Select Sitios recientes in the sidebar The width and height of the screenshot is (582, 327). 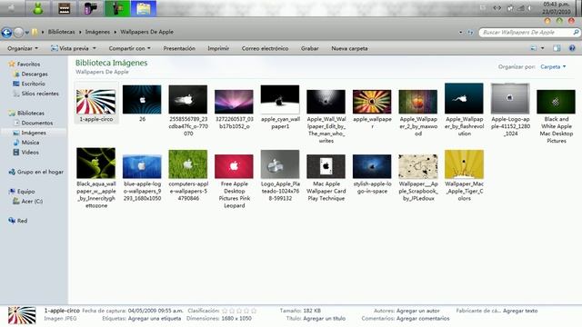40,94
